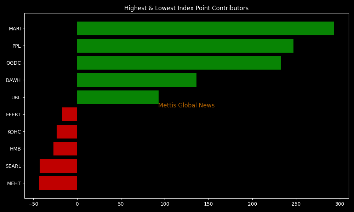354x212 pixels.
Task: Click the x-axis tick label '−50'
Action: (x=33, y=204)
